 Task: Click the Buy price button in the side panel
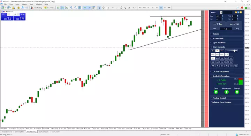[x=234, y=24]
